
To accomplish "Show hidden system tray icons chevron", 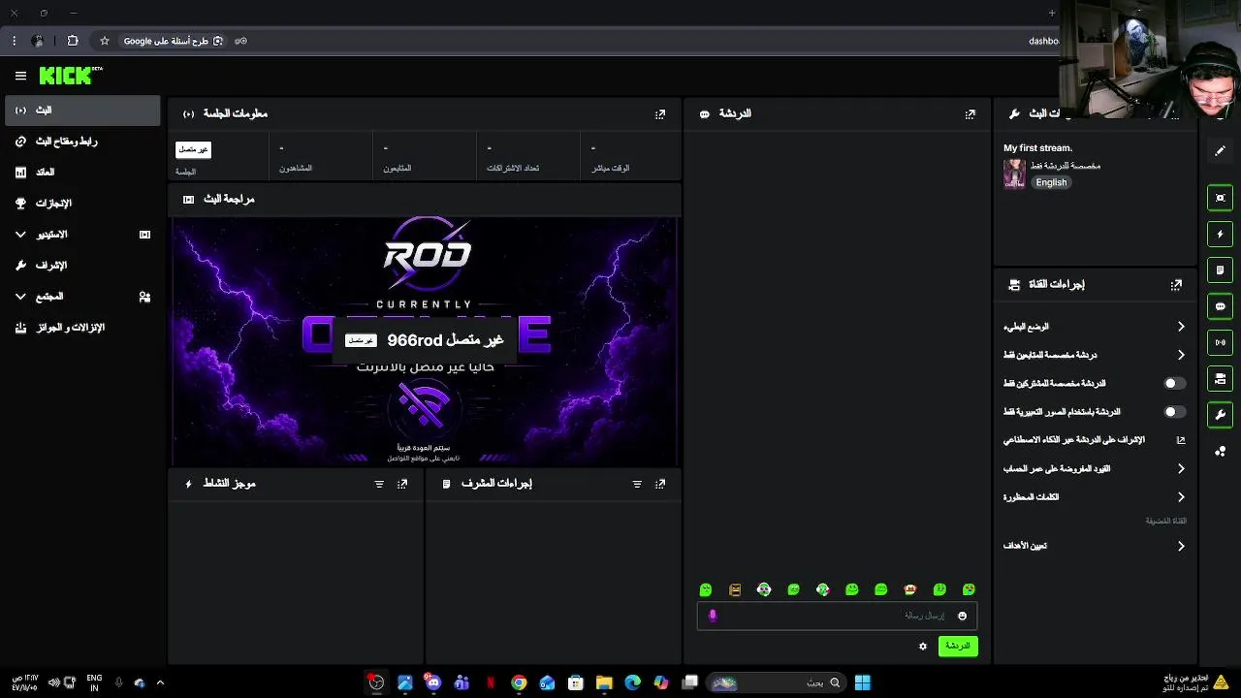I will coord(160,682).
